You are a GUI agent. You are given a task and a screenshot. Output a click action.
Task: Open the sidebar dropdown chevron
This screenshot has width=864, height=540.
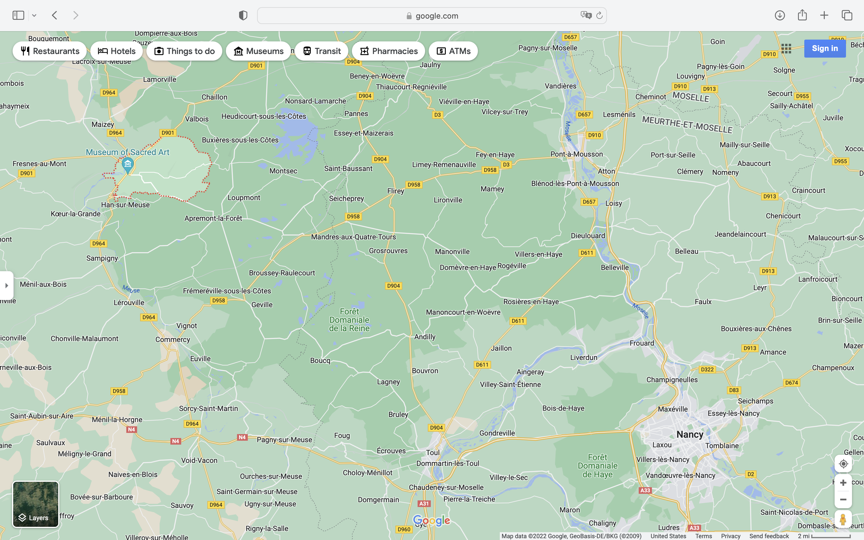(34, 15)
